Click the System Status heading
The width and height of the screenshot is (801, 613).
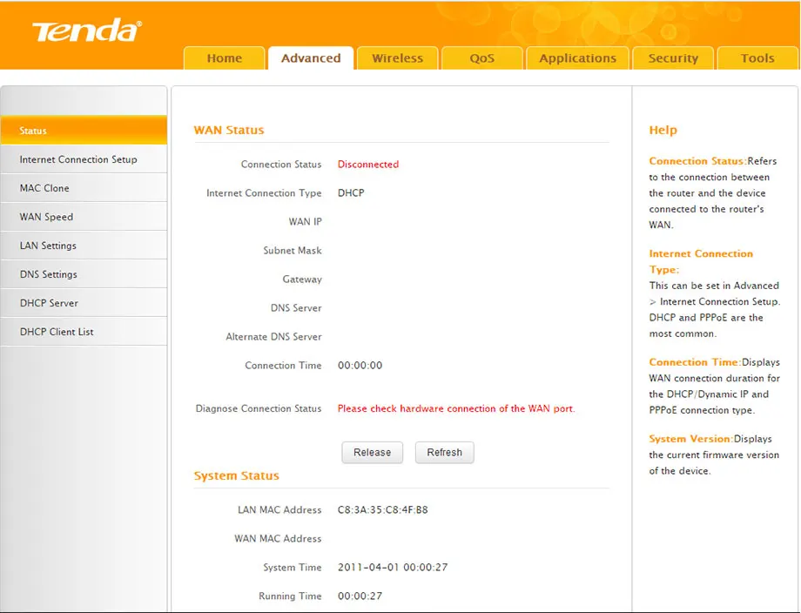237,475
